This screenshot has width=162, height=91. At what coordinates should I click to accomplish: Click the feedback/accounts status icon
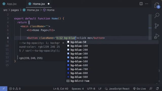151,89
